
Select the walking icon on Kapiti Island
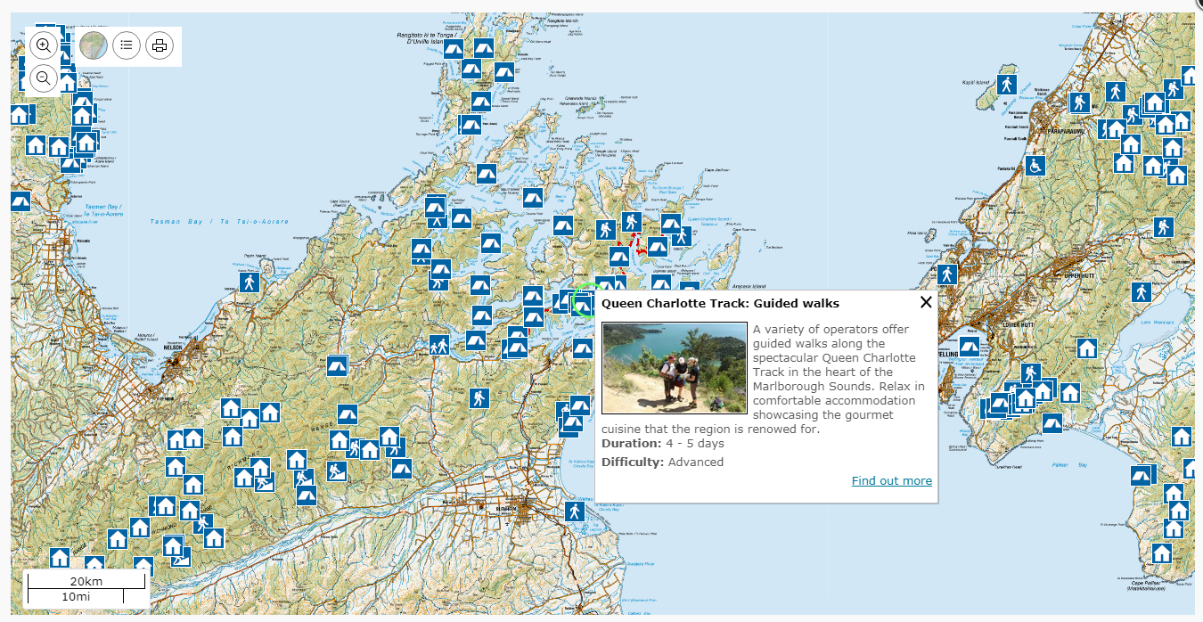coord(1007,85)
